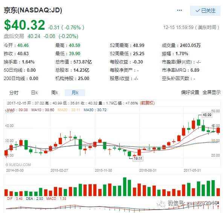Screen dimensions: 224x213
Task: Switch to the 周k weekly chart tab
Action: pyautogui.click(x=55, y=93)
